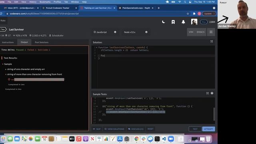Click inside the Solution code editor
This screenshot has width=256, height=144.
tap(153, 67)
